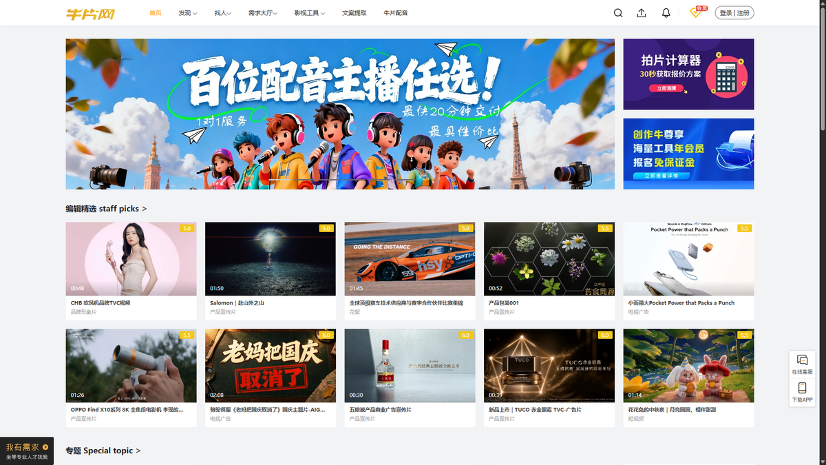Click the 百位配音主播任选 main banner
The width and height of the screenshot is (826, 465).
click(340, 114)
